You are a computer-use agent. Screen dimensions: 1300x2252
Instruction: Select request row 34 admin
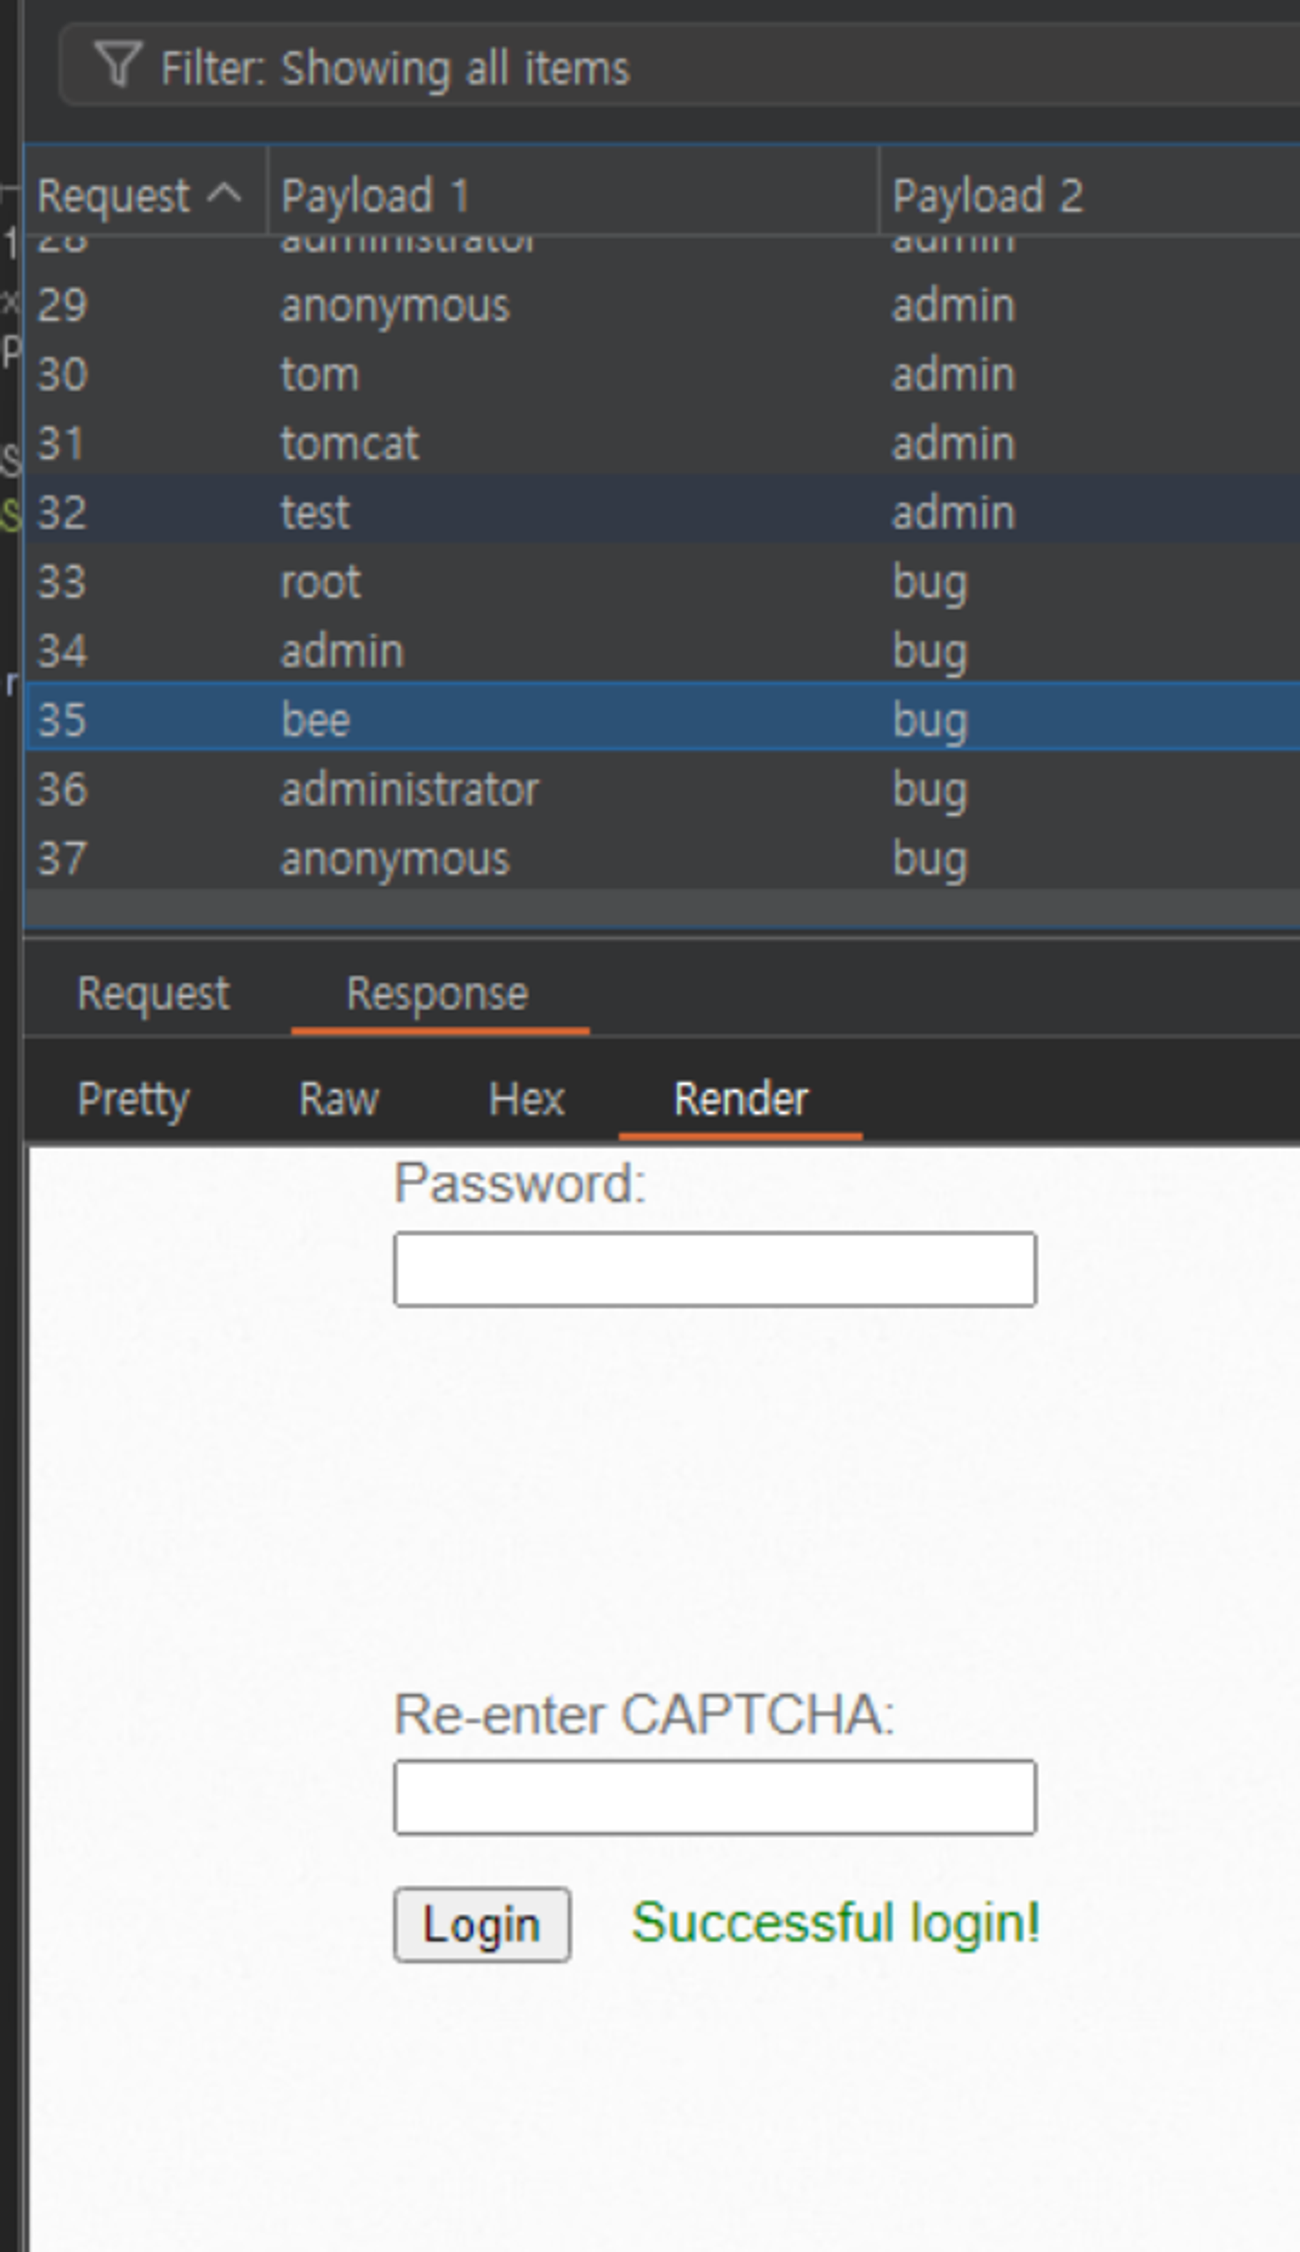click(662, 650)
